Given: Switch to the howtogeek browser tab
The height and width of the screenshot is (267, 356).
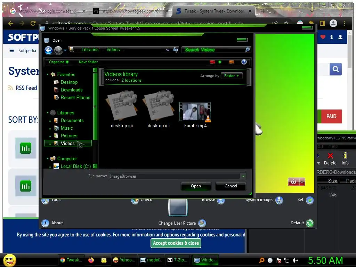Looking at the screenshot, I should point(131,11).
